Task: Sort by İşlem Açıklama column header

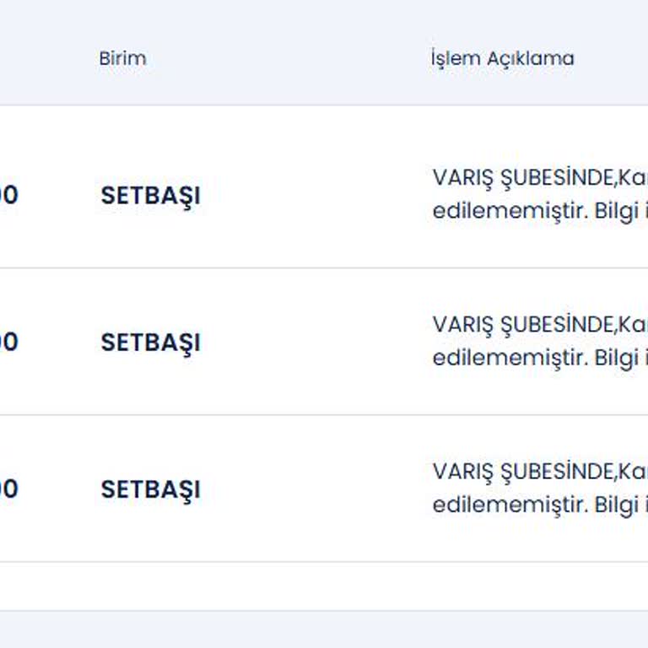Action: coord(502,58)
